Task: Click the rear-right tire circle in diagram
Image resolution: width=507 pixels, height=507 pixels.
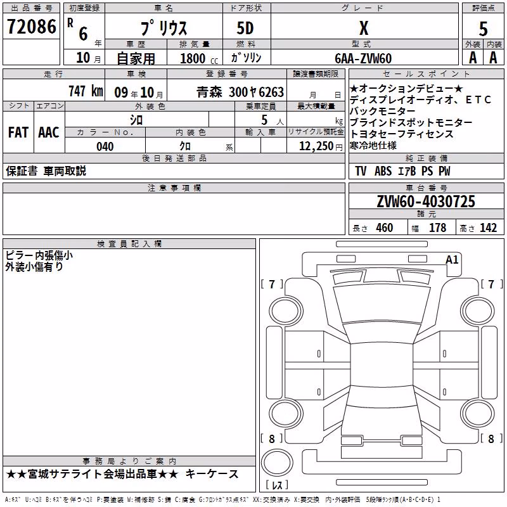Action: [478, 414]
